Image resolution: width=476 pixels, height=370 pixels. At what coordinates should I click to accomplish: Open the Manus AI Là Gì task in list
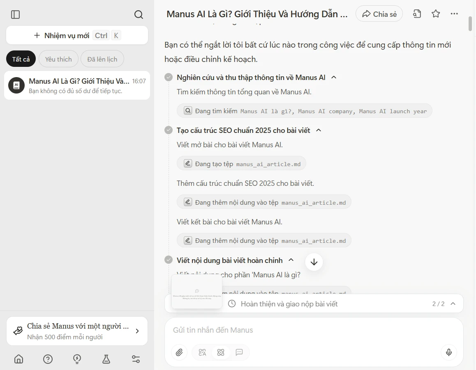(77, 85)
